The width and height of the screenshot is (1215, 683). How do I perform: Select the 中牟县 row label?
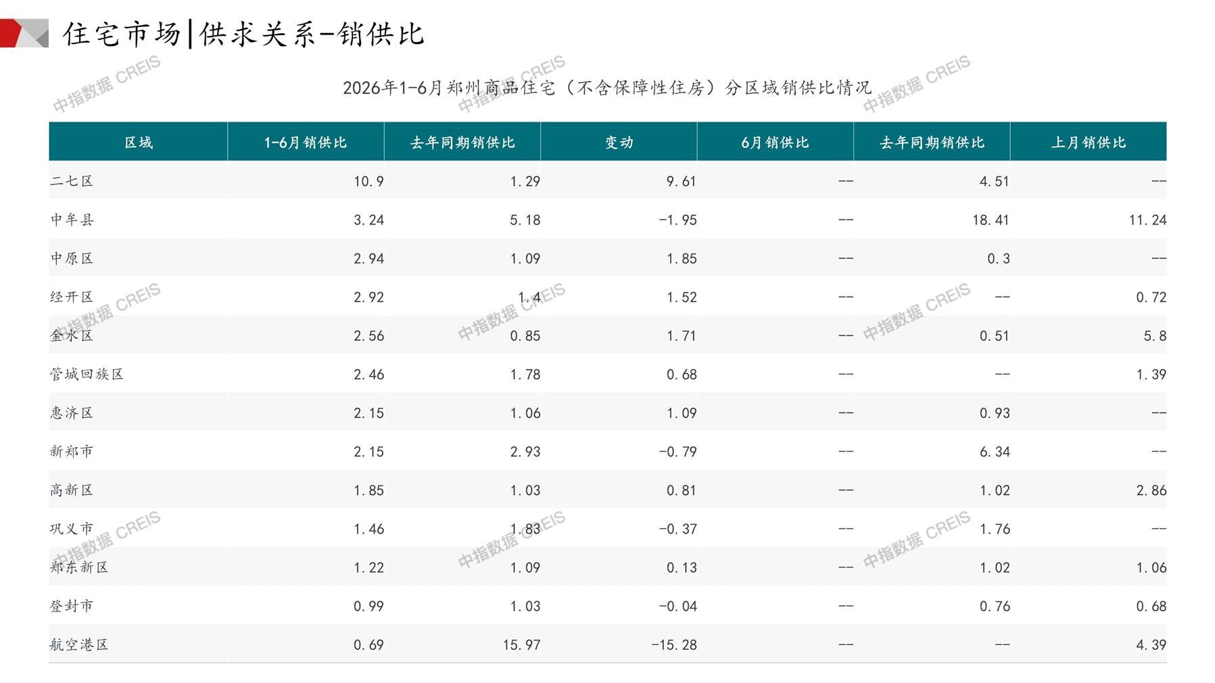(x=72, y=219)
